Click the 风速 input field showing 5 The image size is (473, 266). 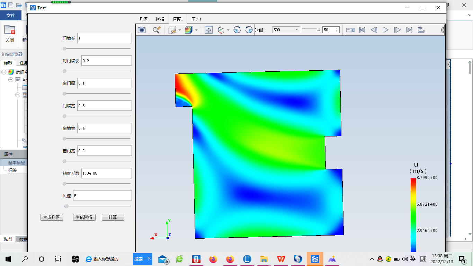click(102, 196)
